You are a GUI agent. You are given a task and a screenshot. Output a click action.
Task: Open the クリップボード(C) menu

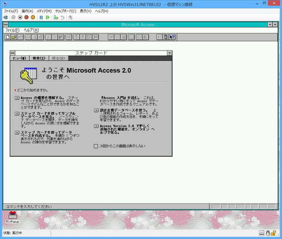coord(66,11)
